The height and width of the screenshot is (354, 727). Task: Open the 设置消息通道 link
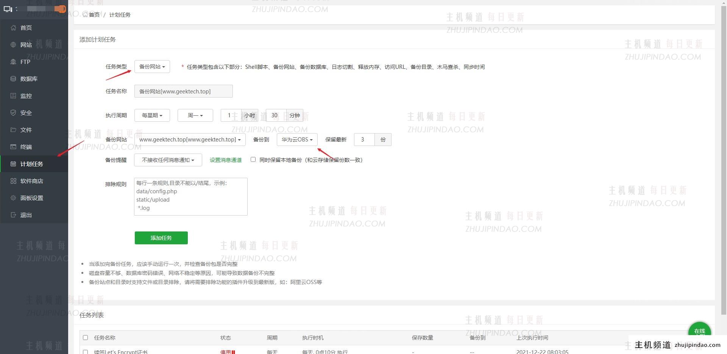(x=226, y=160)
